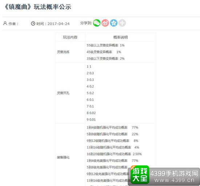Click 5到8级随机强化平均成功概率 22% line
This screenshot has width=200, height=186.
click(x=112, y=134)
